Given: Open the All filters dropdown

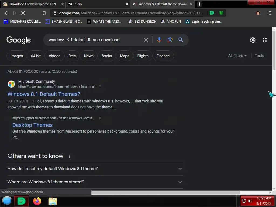Looking at the screenshot, I should point(237,56).
